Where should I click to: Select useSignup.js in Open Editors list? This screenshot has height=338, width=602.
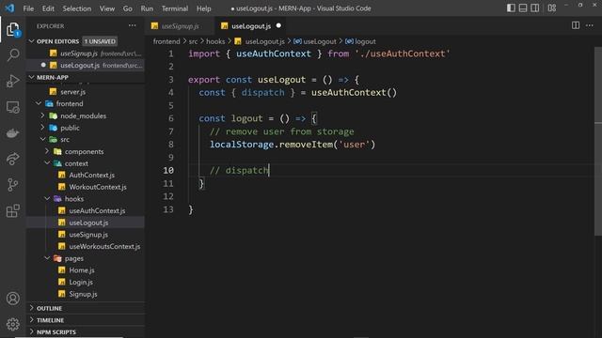tap(86, 54)
